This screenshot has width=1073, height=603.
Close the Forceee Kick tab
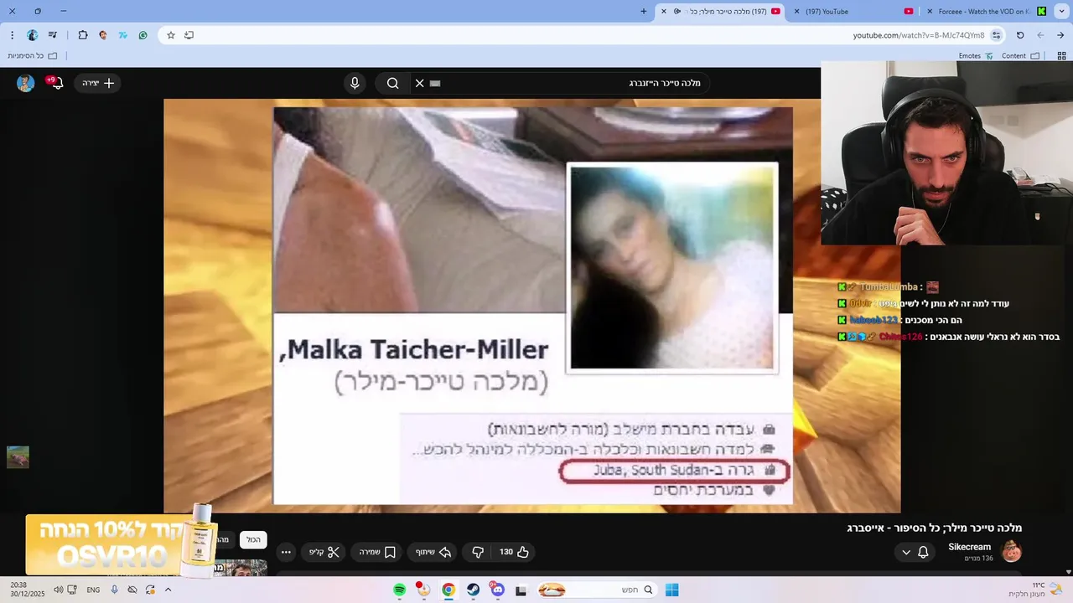click(929, 11)
